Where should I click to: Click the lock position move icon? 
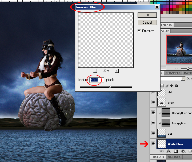tap(171, 86)
